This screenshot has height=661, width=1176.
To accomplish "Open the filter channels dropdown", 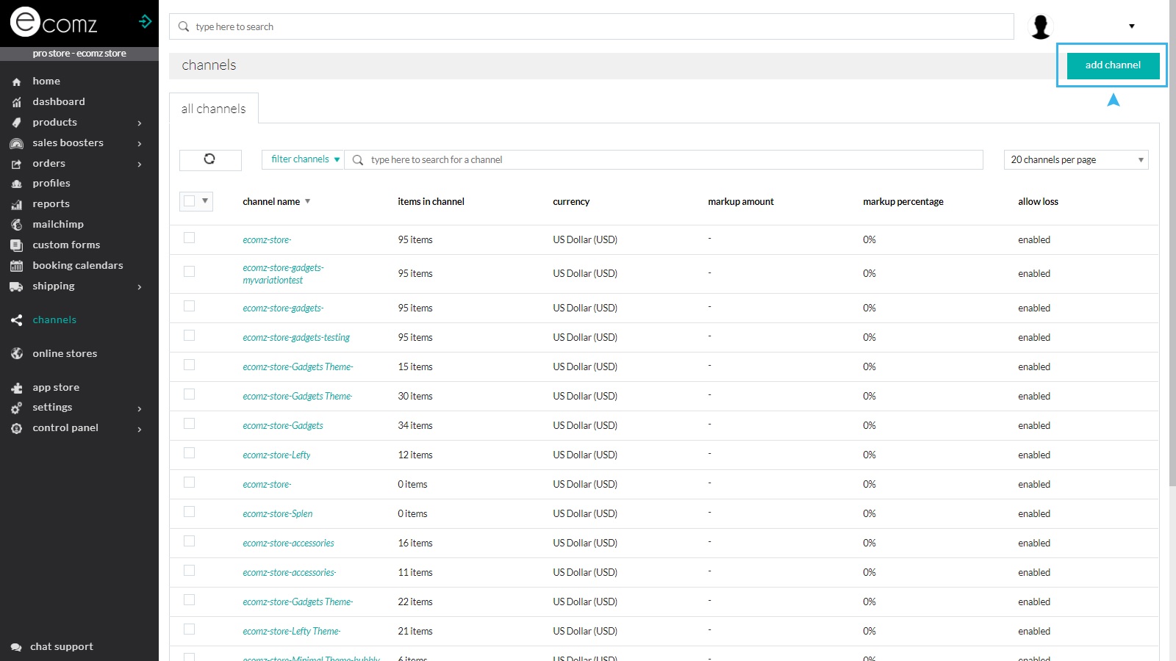I will [x=304, y=159].
